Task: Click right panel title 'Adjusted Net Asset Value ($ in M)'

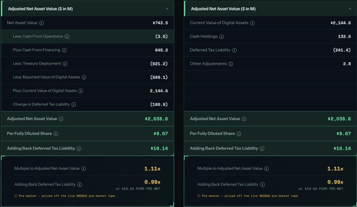Action: pyautogui.click(x=223, y=9)
